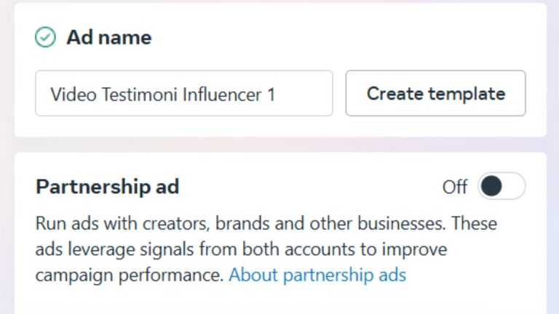Screen dimensions: 559x314
Task: Click blank area between heading and Off label
Action: click(306, 187)
